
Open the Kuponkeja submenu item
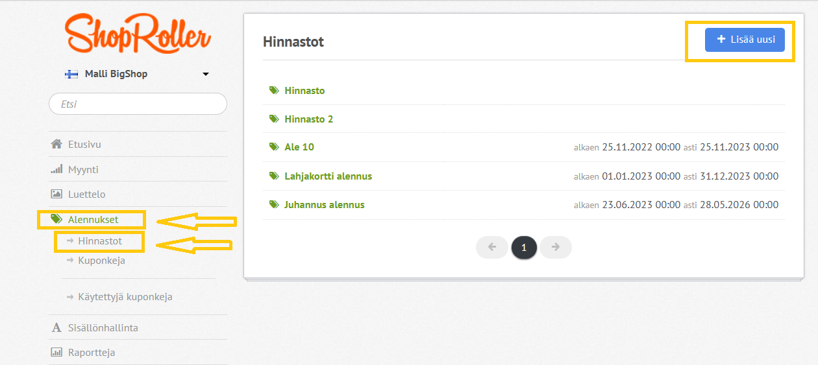click(101, 261)
